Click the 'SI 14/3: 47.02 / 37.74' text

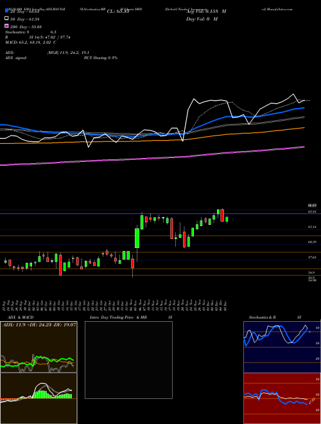pos(49,37)
